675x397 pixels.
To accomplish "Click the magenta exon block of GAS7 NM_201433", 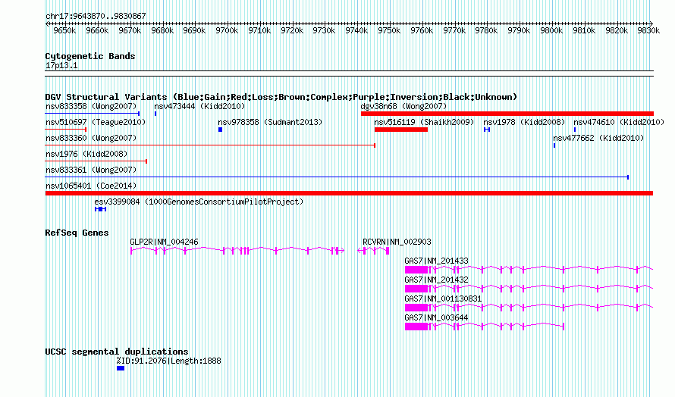I will pyautogui.click(x=416, y=270).
